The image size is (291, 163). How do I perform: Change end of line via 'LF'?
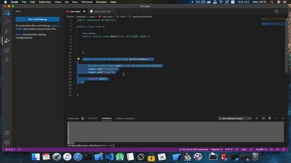click(x=237, y=149)
